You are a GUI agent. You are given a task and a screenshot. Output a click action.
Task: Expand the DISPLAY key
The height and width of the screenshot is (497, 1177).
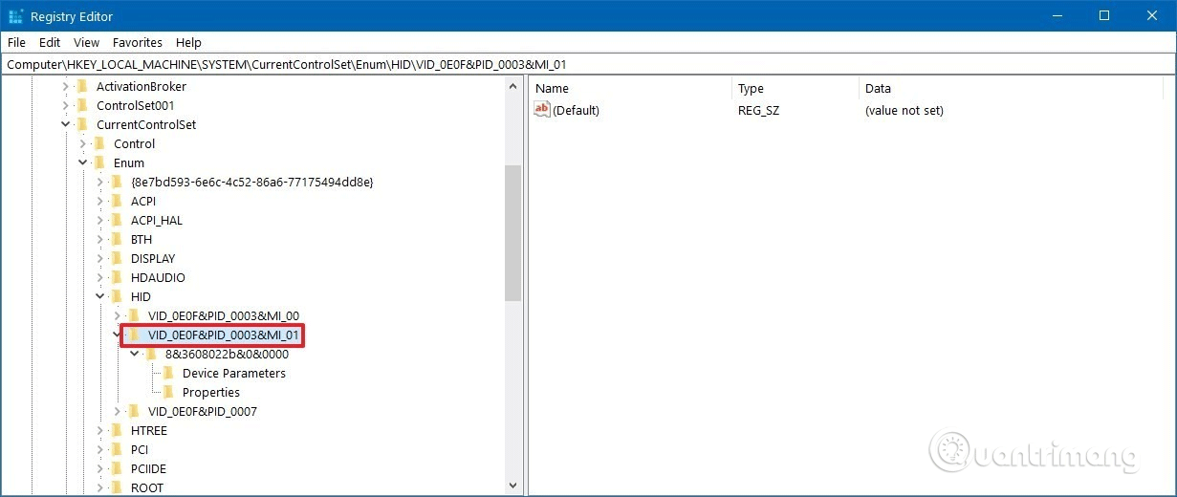click(x=100, y=258)
